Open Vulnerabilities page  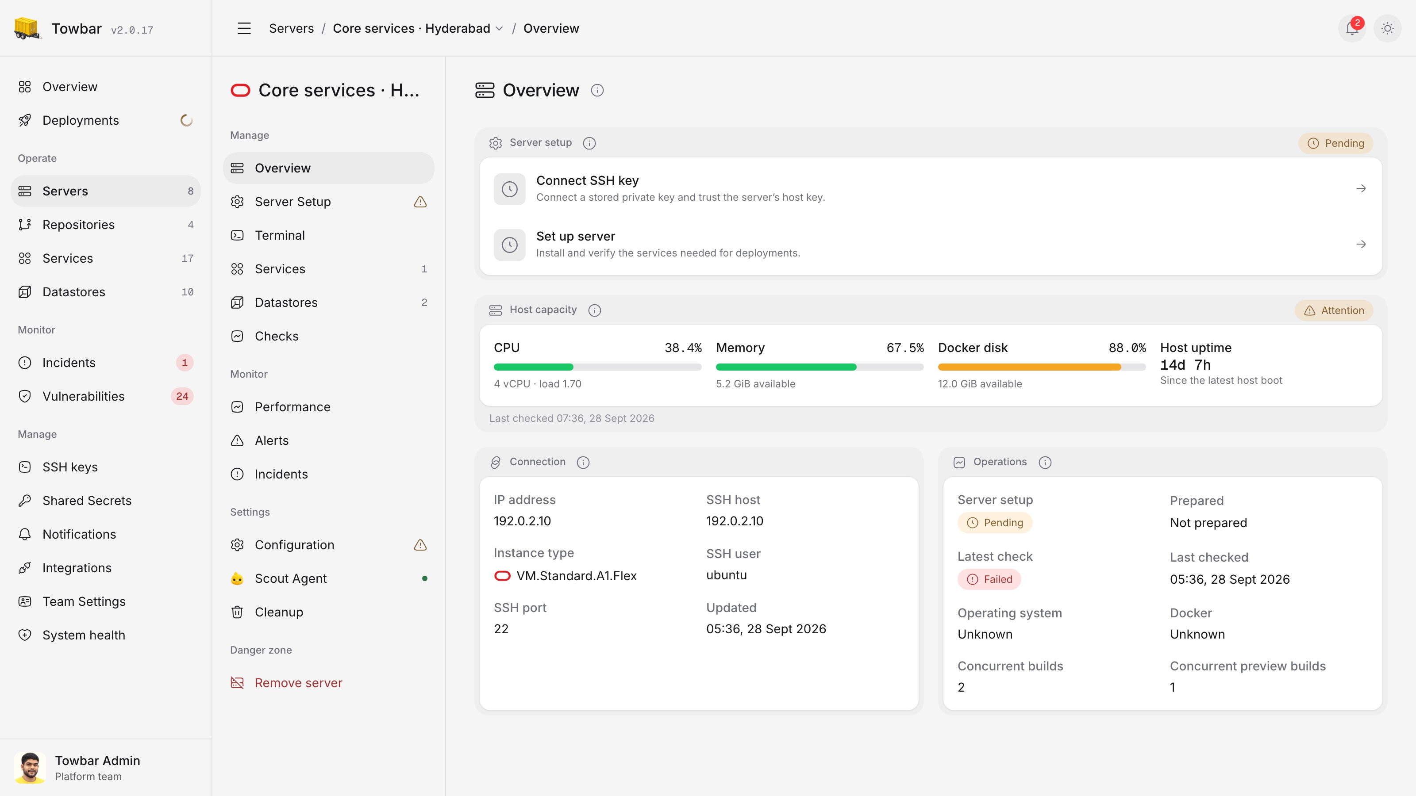tap(106, 396)
